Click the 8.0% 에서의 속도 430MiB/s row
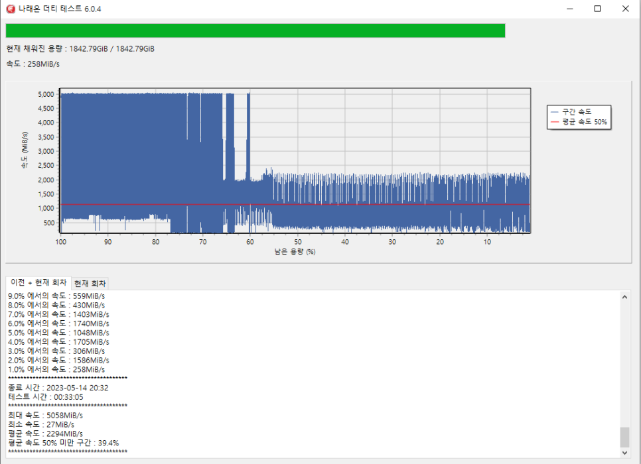The height and width of the screenshot is (464, 641). 56,305
